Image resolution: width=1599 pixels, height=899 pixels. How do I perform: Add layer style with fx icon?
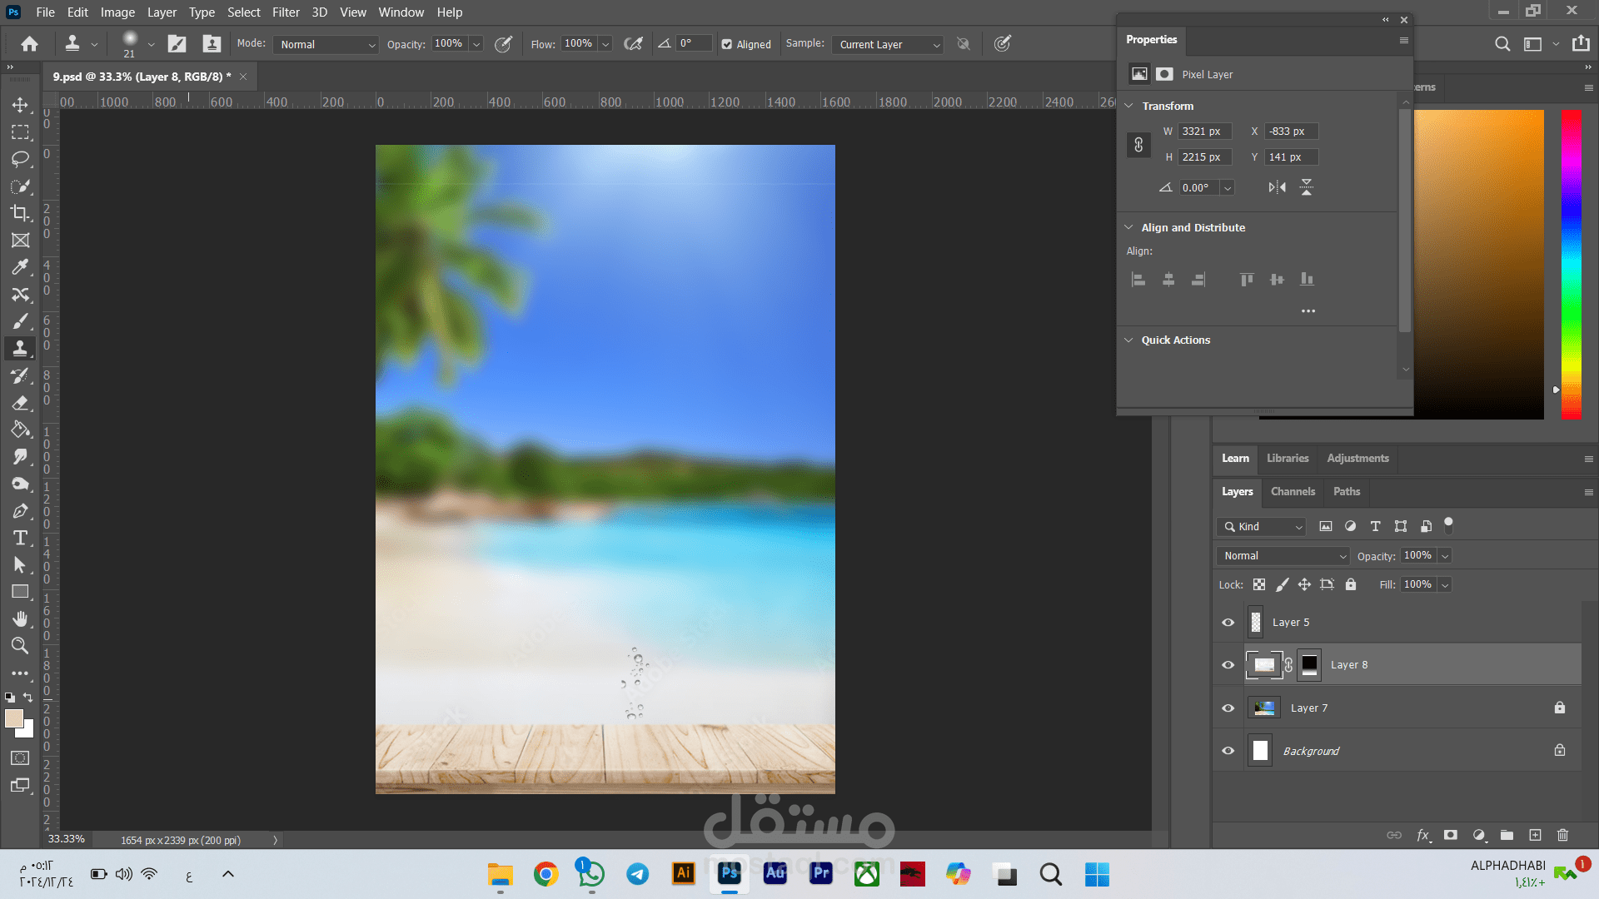[1423, 835]
